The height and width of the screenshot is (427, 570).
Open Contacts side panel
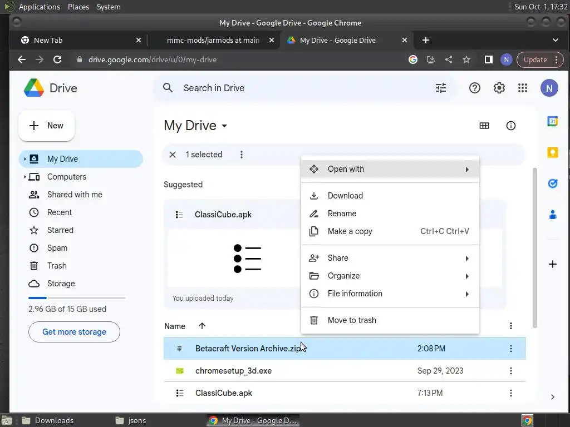coord(552,215)
